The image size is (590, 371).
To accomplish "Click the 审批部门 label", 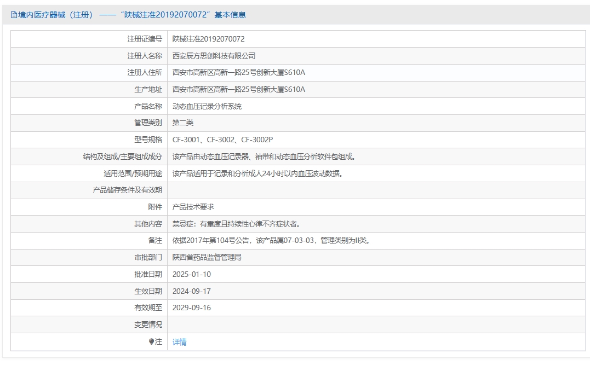I will [x=148, y=258].
